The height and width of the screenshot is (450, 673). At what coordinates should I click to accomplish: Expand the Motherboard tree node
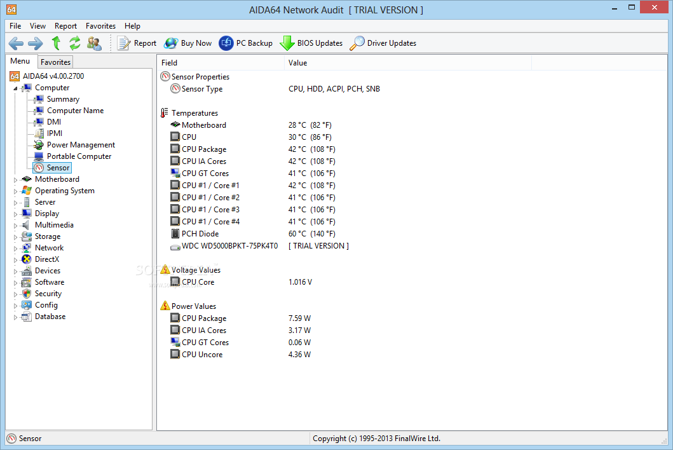(17, 180)
